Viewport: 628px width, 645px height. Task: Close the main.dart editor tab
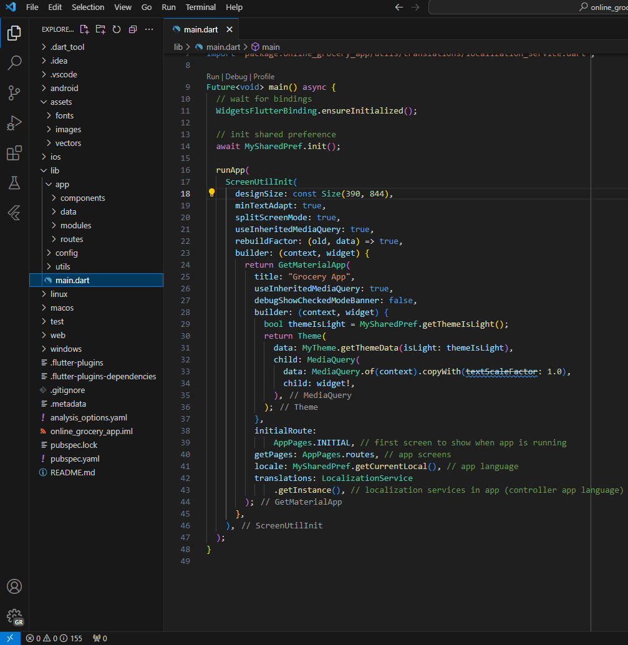click(x=229, y=29)
